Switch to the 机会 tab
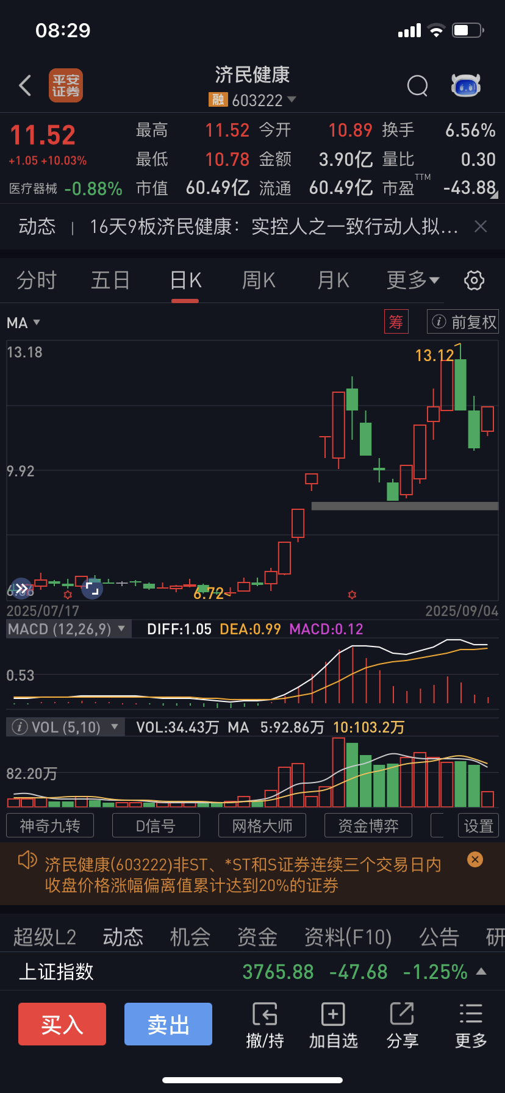Image resolution: width=505 pixels, height=1093 pixels. point(190,937)
